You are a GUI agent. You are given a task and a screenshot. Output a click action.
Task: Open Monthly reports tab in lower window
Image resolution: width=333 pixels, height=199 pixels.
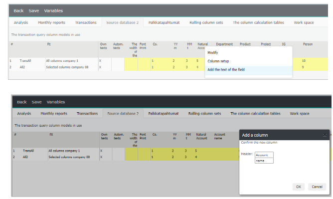54,114
